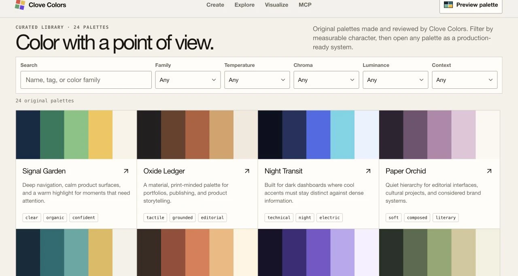Open Signal Garden palette arrow icon
The image size is (518, 276).
[126, 171]
